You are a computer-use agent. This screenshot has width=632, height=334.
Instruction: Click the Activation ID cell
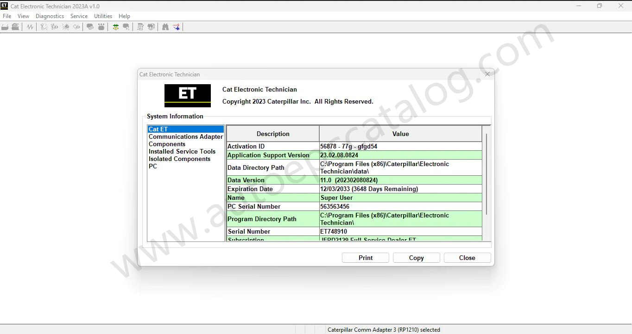coord(273,146)
